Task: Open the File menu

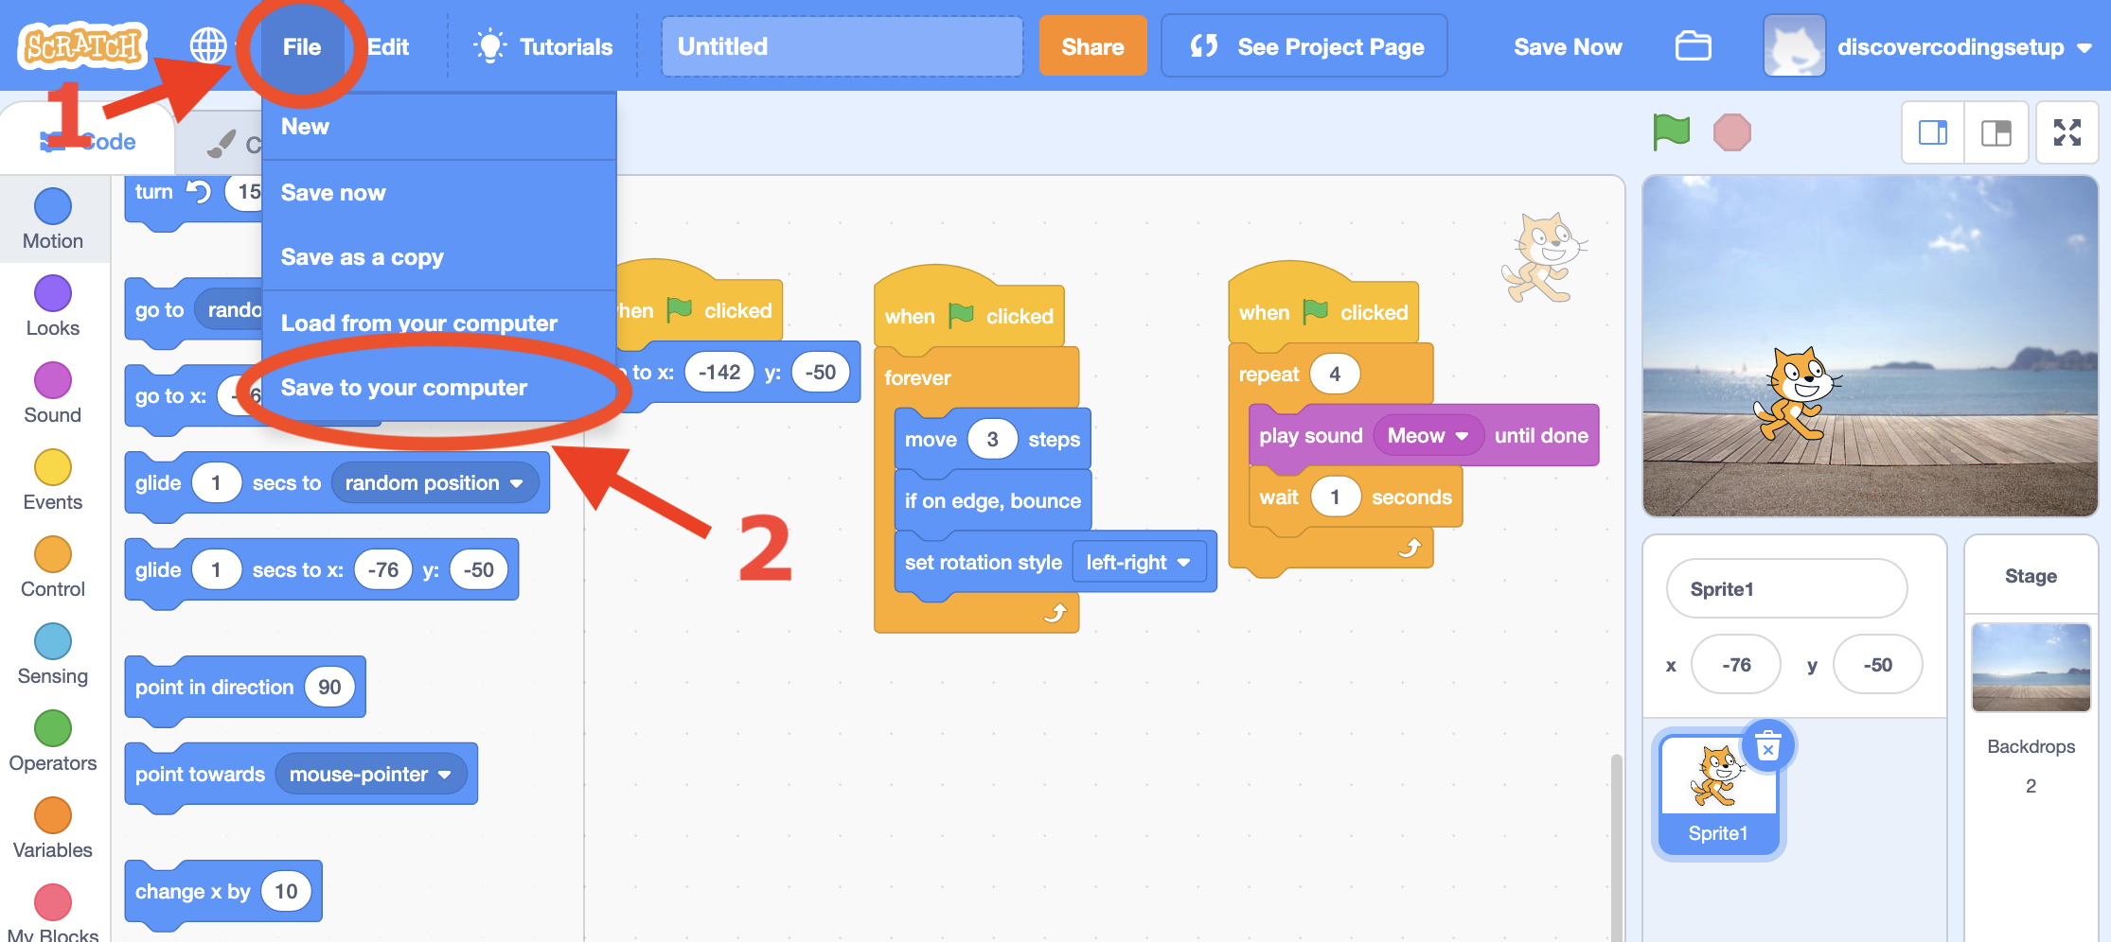Action: pyautogui.click(x=302, y=46)
